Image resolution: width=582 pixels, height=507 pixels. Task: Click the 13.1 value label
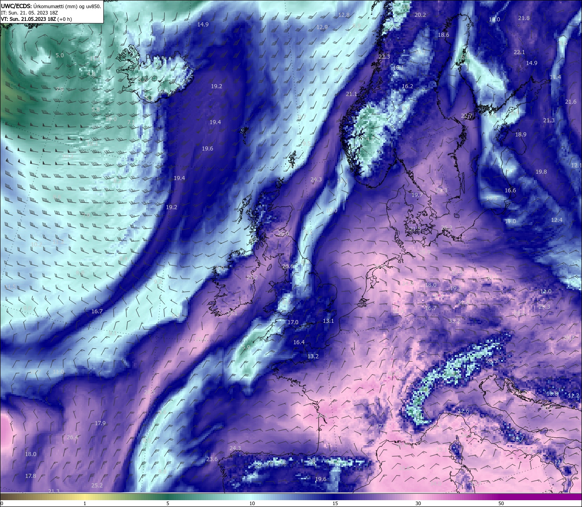pyautogui.click(x=328, y=321)
